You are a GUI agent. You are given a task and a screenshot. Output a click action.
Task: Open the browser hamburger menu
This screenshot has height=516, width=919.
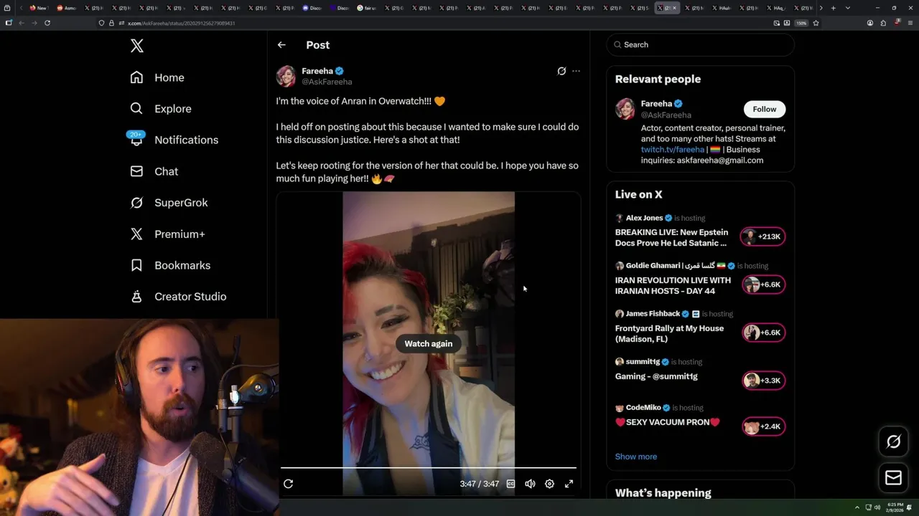click(x=910, y=23)
